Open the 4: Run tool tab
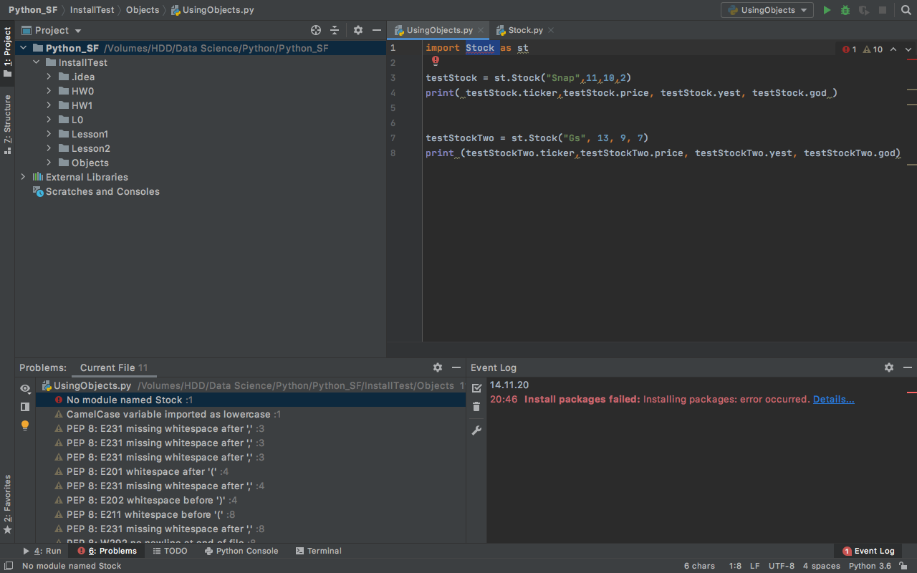The image size is (917, 573). 42,551
